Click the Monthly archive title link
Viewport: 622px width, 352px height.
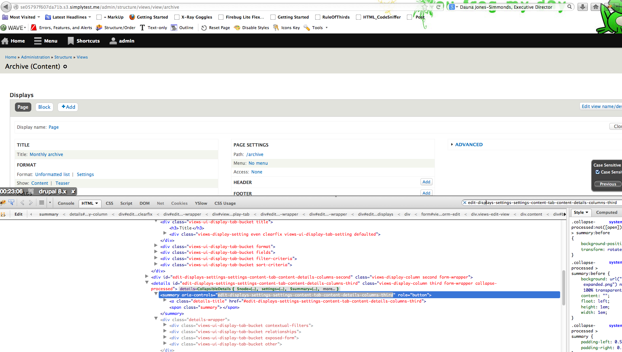tap(46, 155)
